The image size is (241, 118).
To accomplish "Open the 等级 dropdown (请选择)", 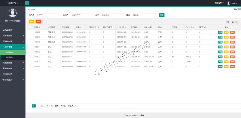I will click(x=145, y=15).
